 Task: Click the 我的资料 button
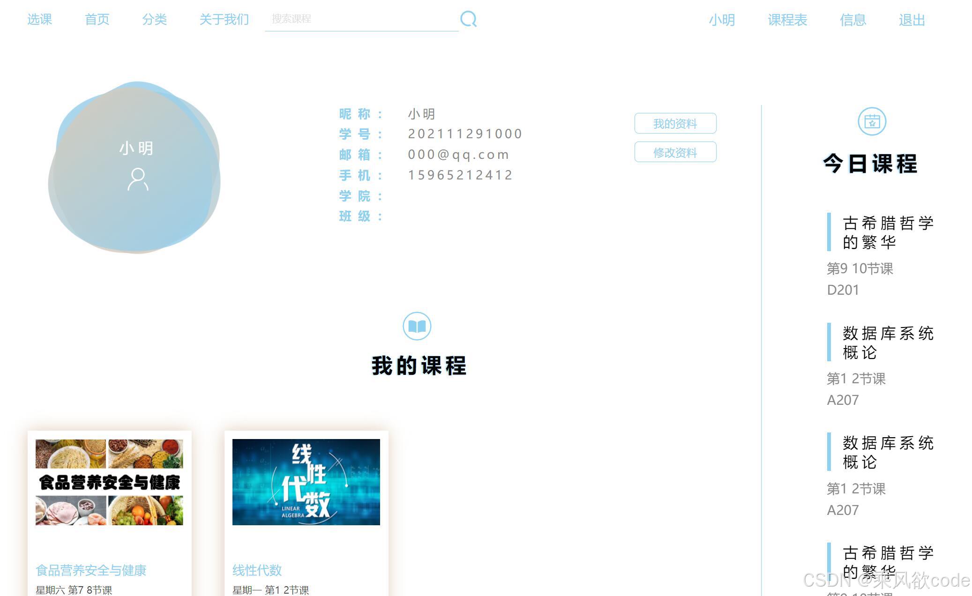[675, 123]
